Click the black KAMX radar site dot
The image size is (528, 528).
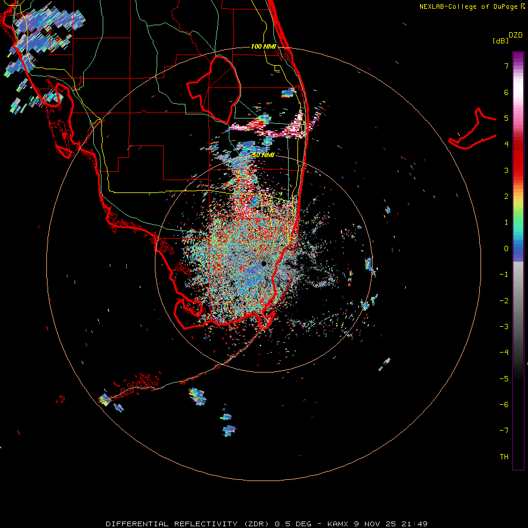coord(263,263)
